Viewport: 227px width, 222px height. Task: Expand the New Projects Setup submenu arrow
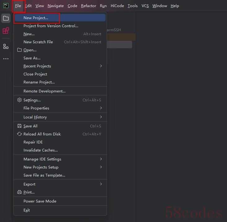(x=101, y=167)
